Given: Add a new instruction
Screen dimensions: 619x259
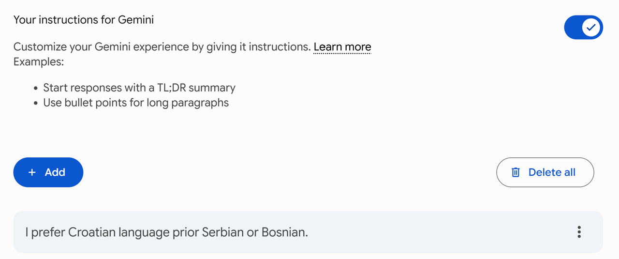Looking at the screenshot, I should click(x=48, y=172).
